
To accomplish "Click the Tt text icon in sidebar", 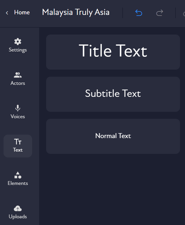I will pos(18,142).
